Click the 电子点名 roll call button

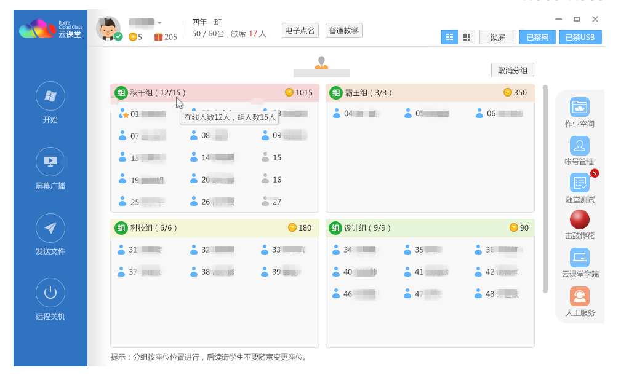point(300,30)
